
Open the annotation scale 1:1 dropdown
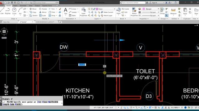[175, 108]
